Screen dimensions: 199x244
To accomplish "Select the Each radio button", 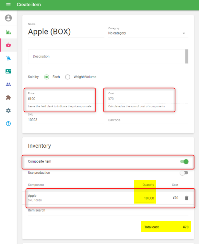I will [47, 77].
